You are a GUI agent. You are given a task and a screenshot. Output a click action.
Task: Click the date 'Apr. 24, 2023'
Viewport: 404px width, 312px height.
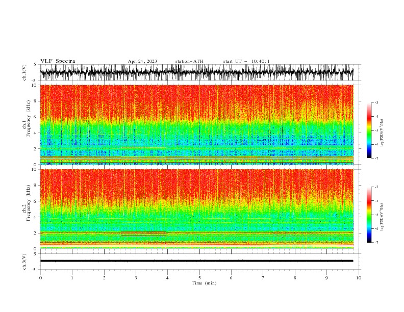click(x=142, y=61)
